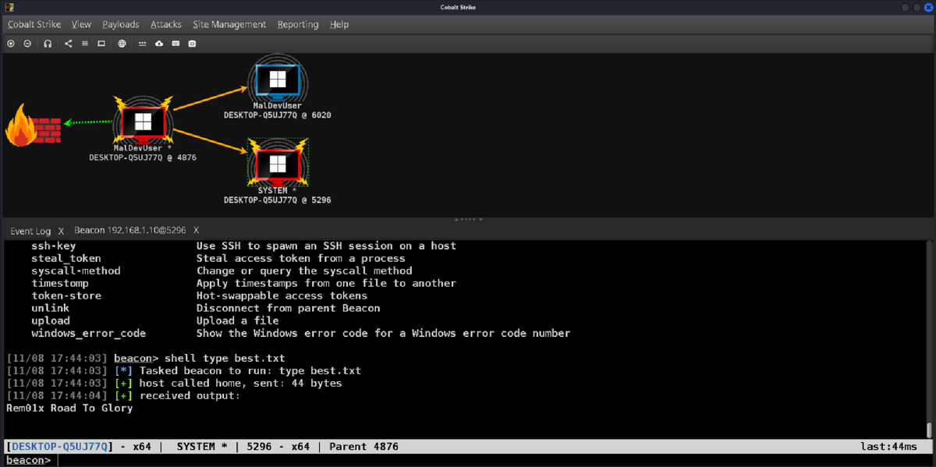Click 'Hot-swappable access tokens' description
The height and width of the screenshot is (467, 936).
[282, 295]
